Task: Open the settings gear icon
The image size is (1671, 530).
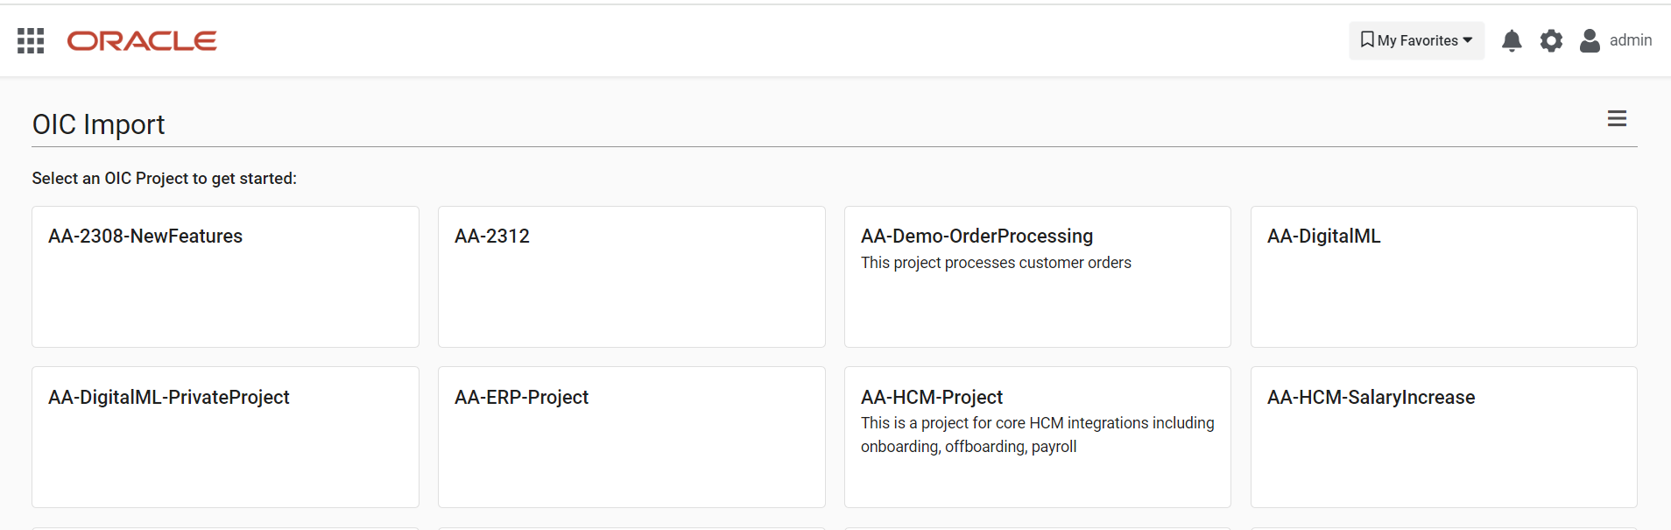Action: [x=1551, y=40]
